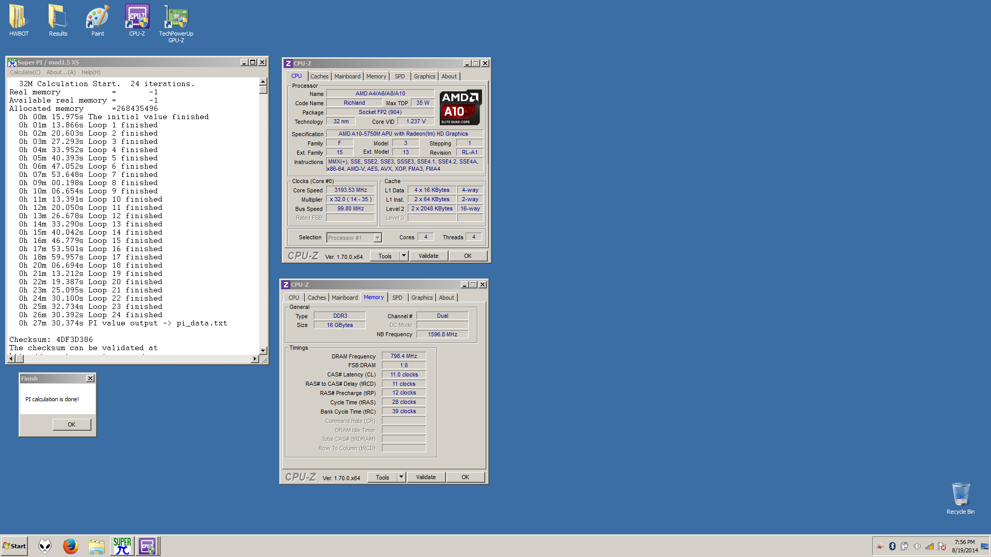
Task: Select Memory tab in upper CPU-Z
Action: [x=376, y=76]
